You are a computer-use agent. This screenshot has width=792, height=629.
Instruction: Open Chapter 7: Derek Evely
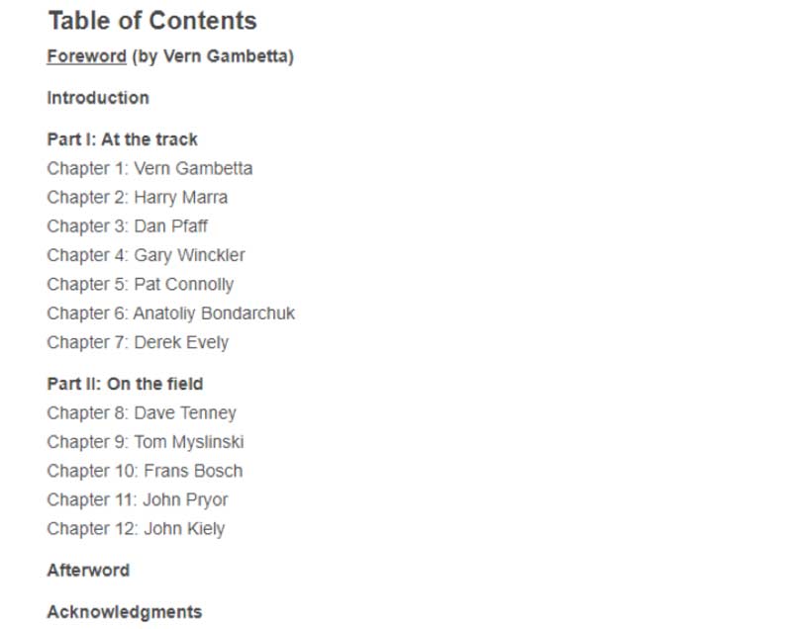point(138,342)
